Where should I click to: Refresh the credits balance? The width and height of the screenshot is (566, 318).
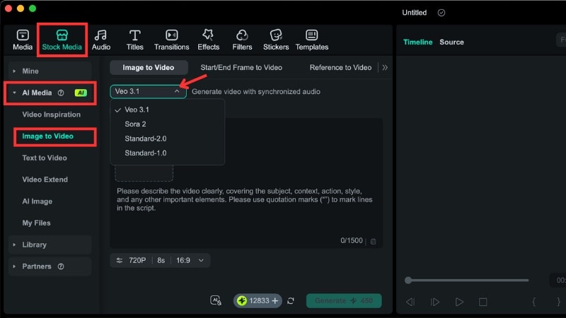(x=291, y=301)
